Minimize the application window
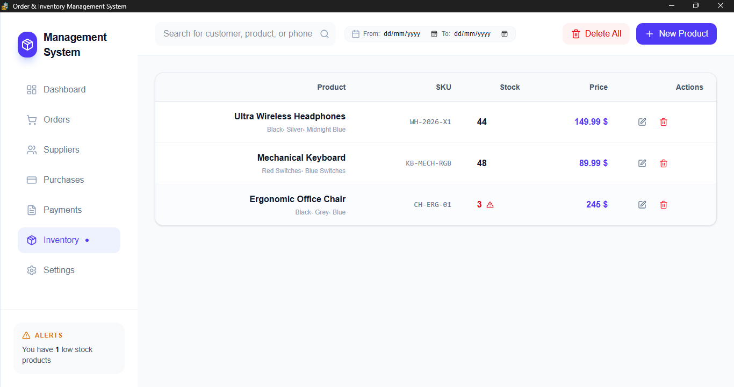 pyautogui.click(x=672, y=6)
